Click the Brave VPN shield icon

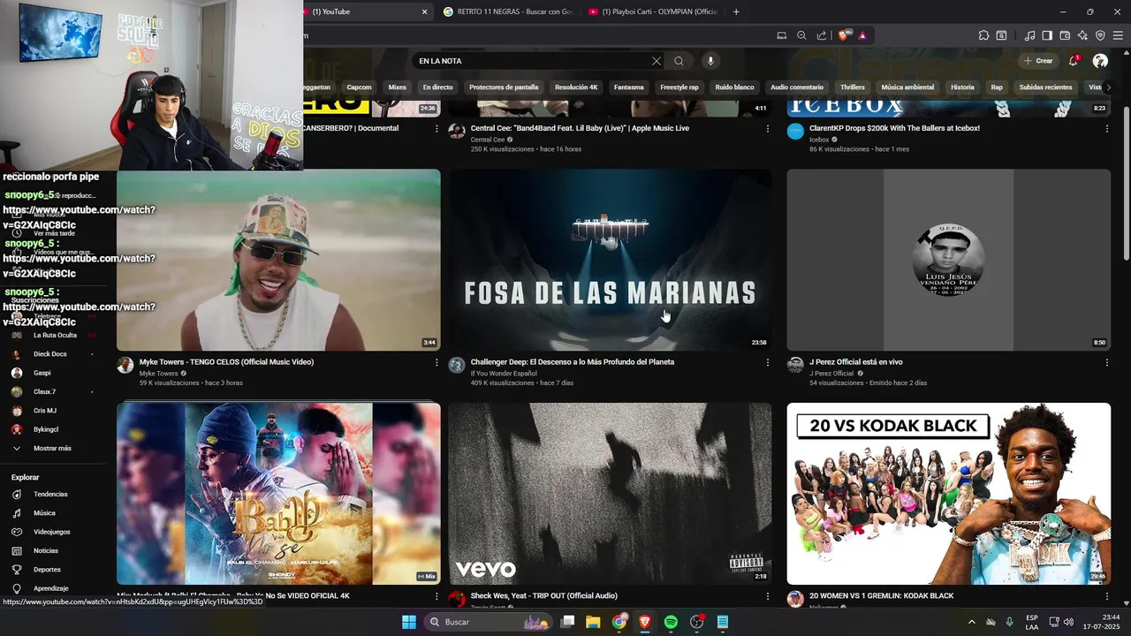pos(1100,35)
